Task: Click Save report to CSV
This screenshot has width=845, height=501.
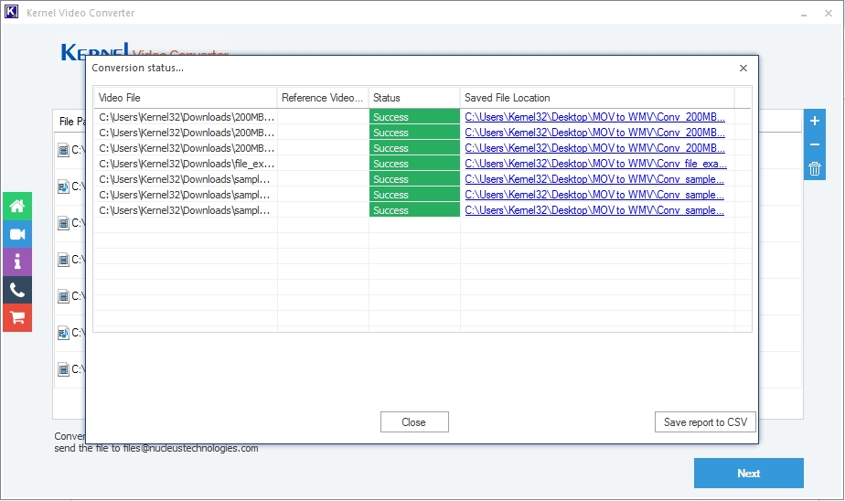Action: coord(705,422)
